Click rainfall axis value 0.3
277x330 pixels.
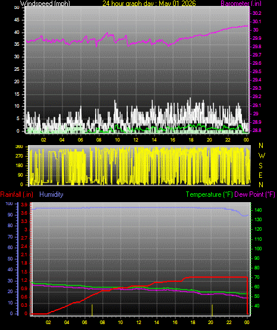24,306
